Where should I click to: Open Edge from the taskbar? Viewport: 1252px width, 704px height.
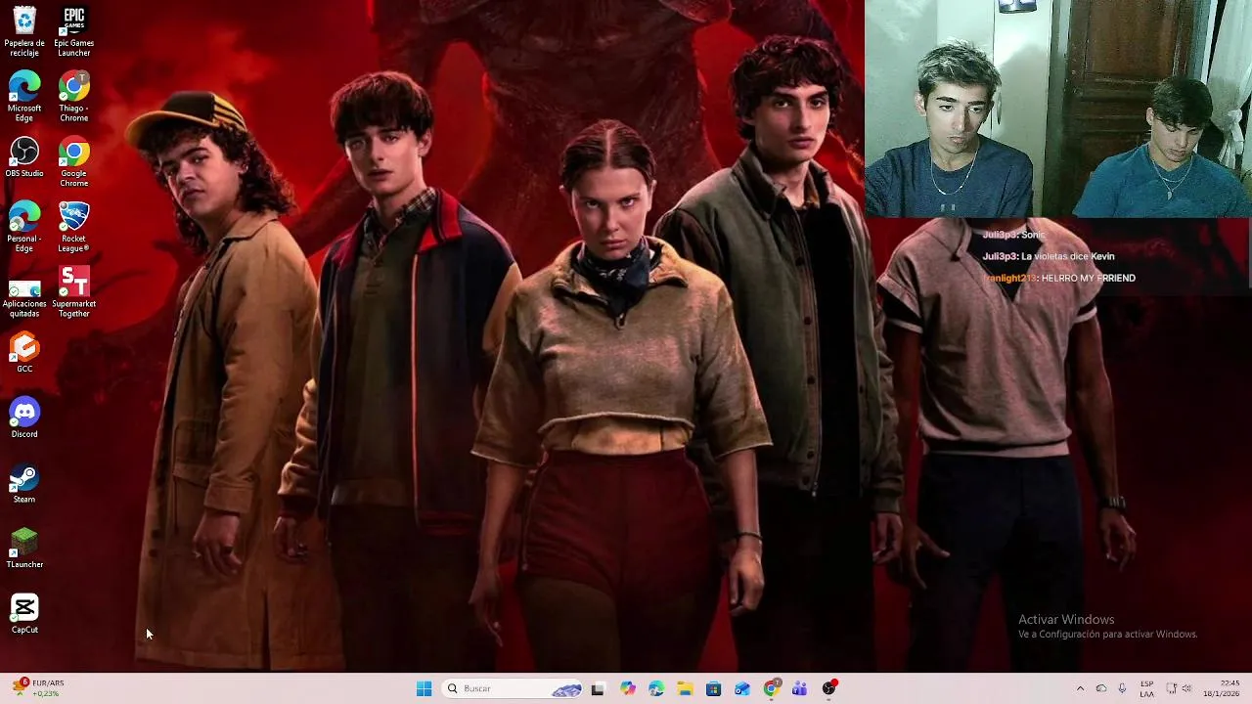pyautogui.click(x=655, y=688)
